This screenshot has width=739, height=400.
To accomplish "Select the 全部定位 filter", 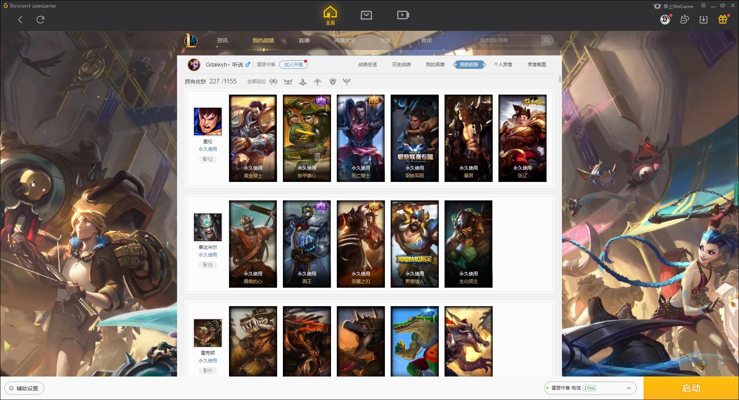I will pos(256,82).
